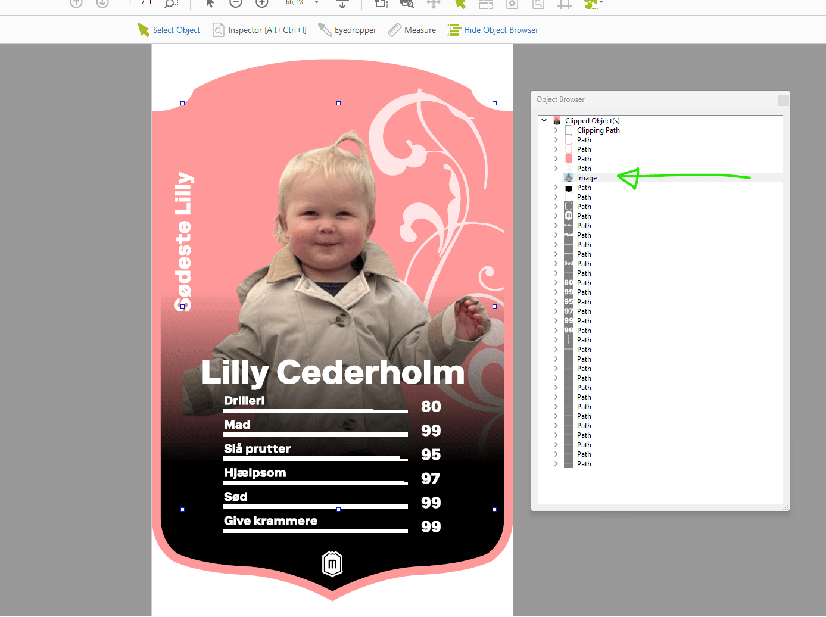826x617 pixels.
Task: Click the zoom in plus icon
Action: (262, 3)
